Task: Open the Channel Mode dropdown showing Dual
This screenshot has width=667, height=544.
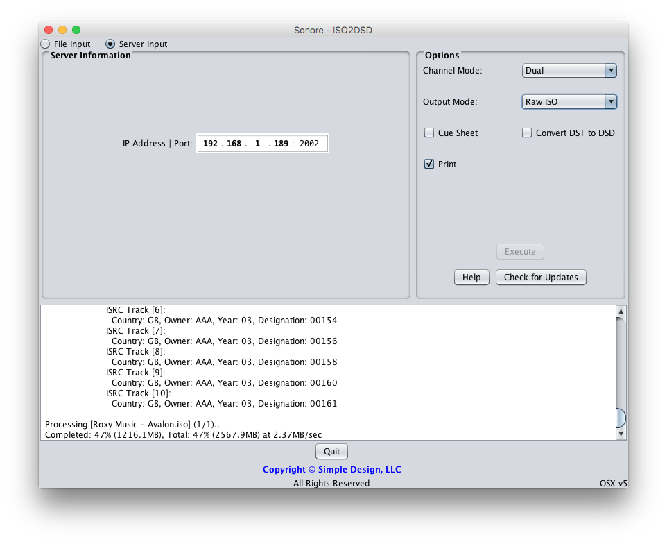Action: pos(569,71)
